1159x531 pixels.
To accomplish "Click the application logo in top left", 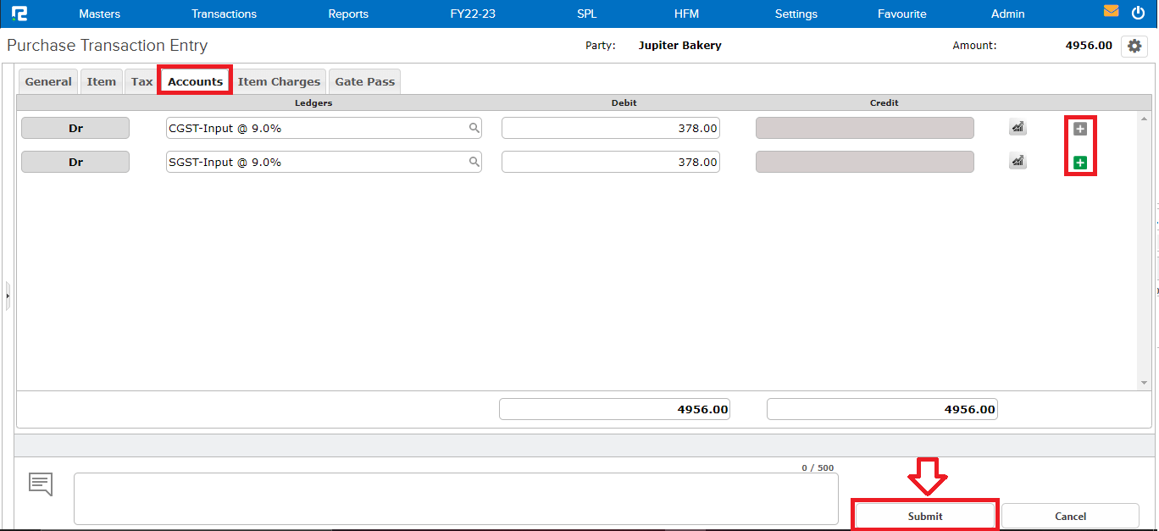I will pyautogui.click(x=21, y=13).
